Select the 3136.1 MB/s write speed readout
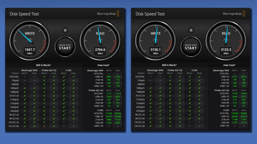 tap(155, 50)
